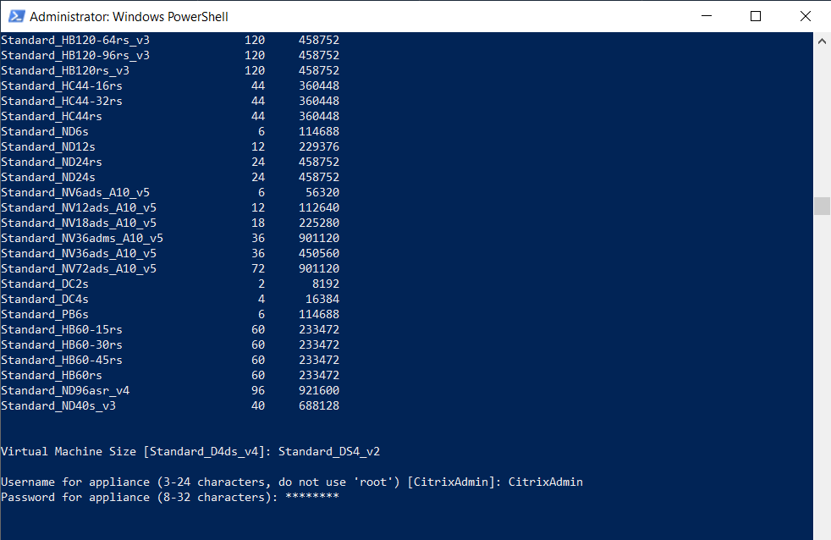831x540 pixels.
Task: Click the Standard_DC2s entry
Action: pyautogui.click(x=45, y=284)
